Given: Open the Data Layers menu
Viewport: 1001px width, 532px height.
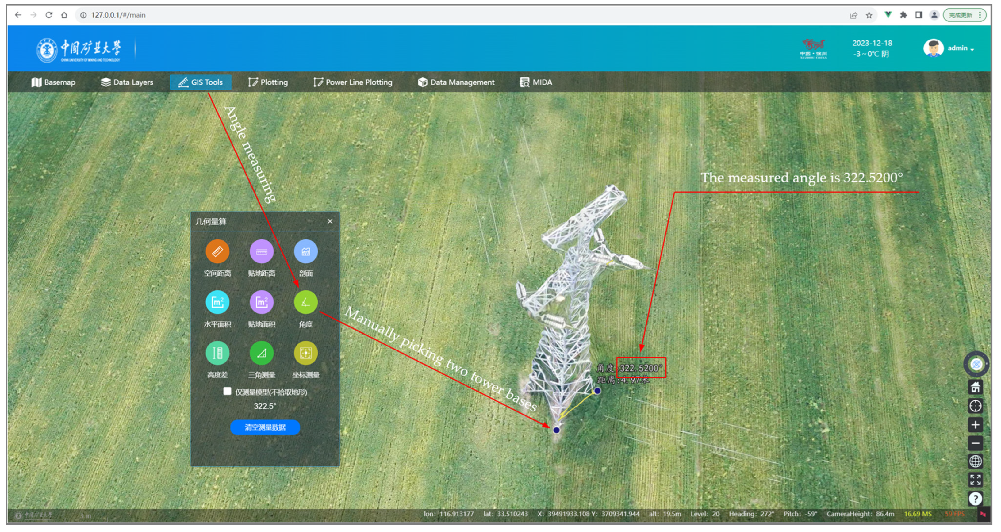Looking at the screenshot, I should point(127,82).
